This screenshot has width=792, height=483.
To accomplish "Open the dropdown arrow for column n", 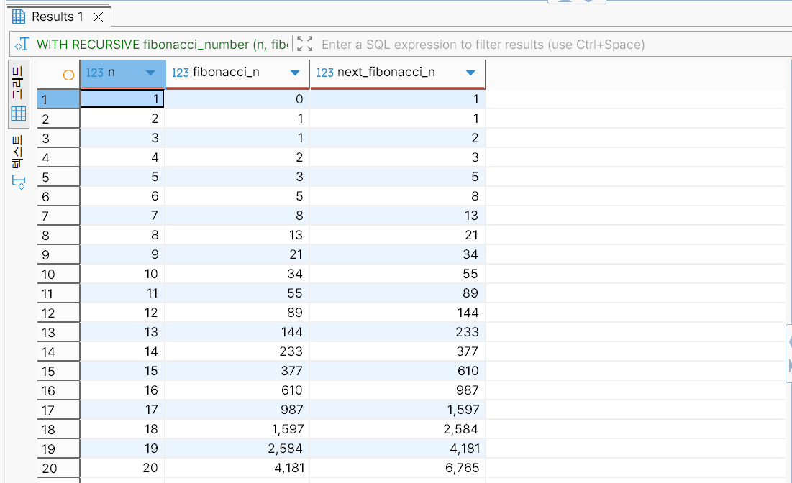I will point(150,73).
